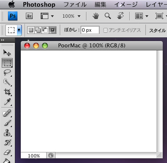Screen dimensions: 167x163
Task: Open the レイヤー menu
Action: coord(156,5)
